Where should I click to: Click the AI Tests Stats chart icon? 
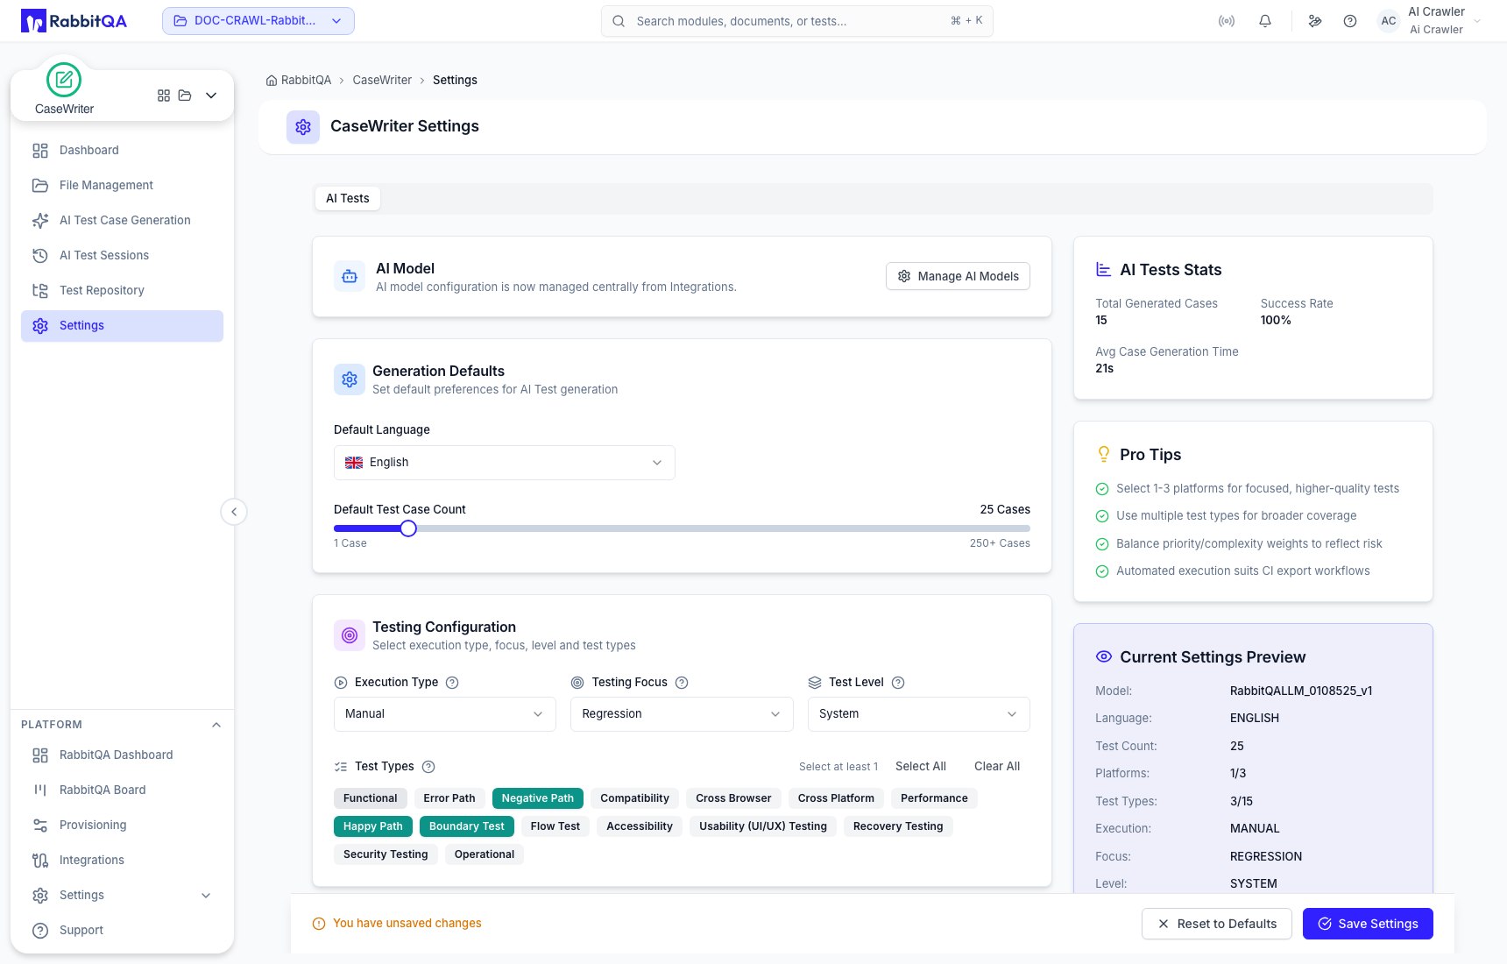pyautogui.click(x=1104, y=270)
